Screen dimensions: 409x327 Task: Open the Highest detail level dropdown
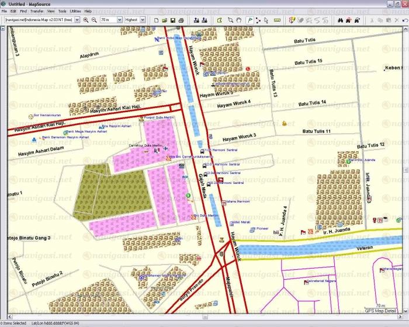click(143, 20)
